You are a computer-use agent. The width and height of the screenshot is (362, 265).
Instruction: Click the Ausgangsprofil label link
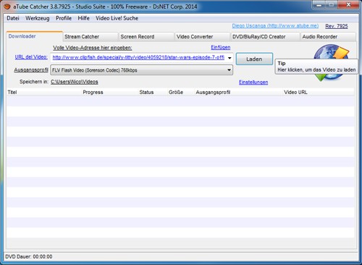tap(31, 70)
